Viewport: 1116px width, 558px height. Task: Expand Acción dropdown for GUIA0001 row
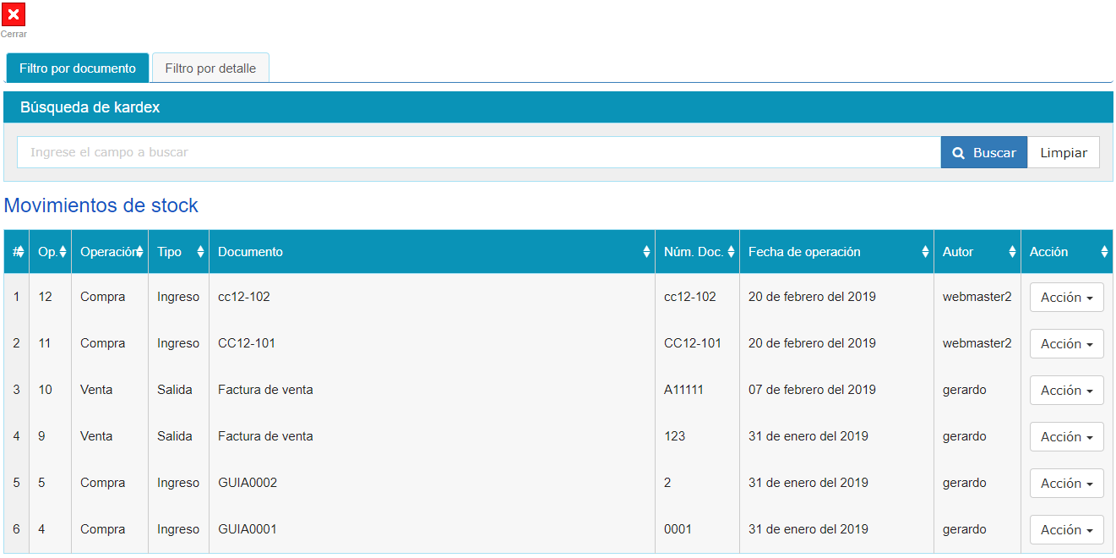pyautogui.click(x=1066, y=530)
